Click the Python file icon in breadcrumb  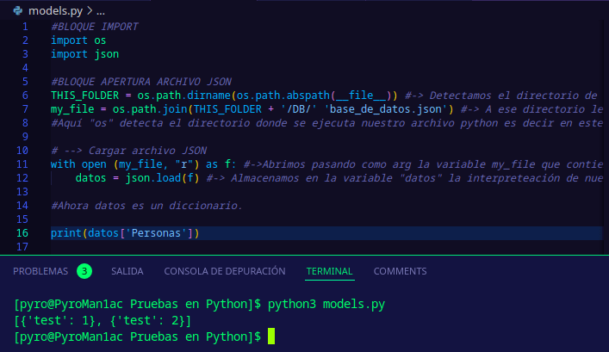[19, 11]
